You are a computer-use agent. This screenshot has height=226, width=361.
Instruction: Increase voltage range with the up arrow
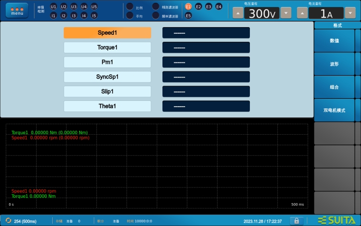click(x=238, y=13)
